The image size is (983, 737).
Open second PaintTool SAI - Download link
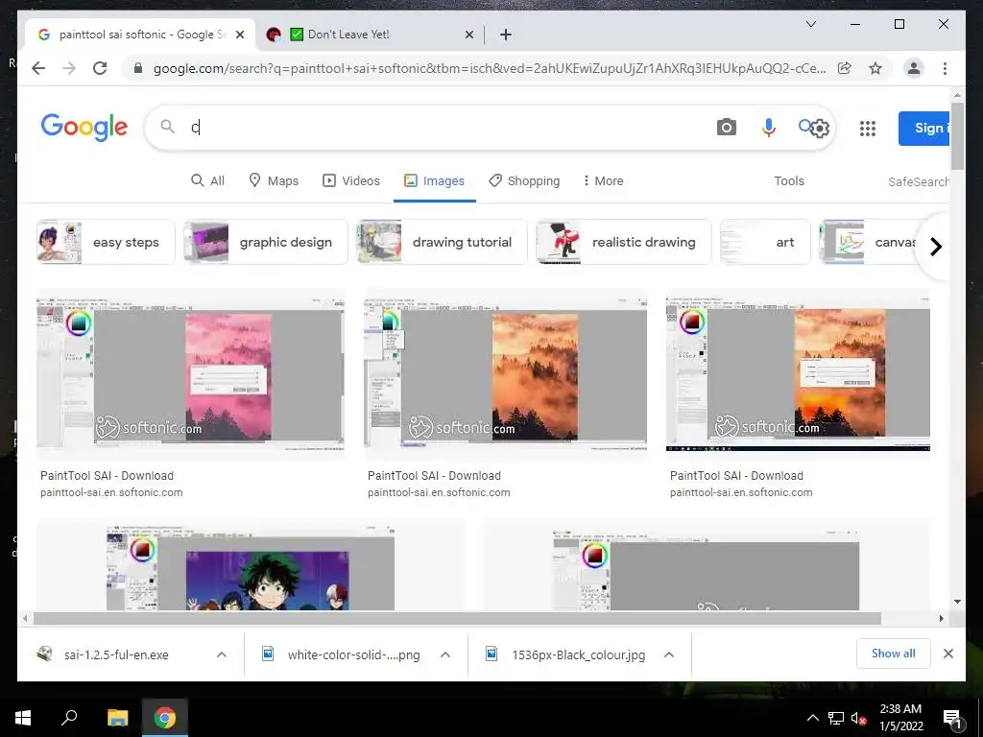point(434,476)
